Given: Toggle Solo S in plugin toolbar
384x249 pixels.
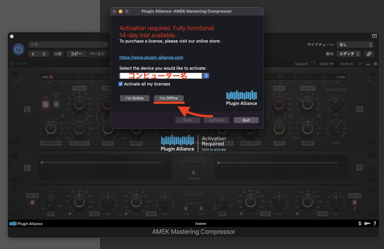Looking at the screenshot, I should point(347,64).
